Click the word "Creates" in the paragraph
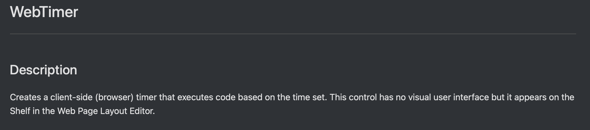This screenshot has height=130, width=590. point(25,97)
